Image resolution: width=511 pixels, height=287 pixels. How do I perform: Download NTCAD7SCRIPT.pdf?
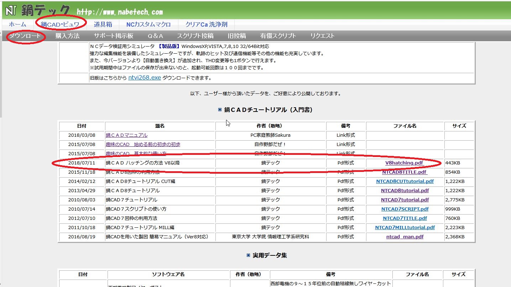coord(405,209)
